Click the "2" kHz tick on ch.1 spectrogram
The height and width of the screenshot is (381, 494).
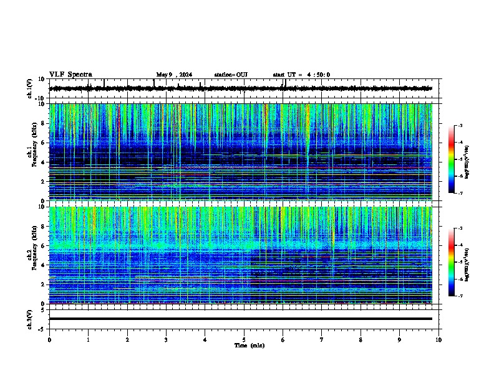tap(44, 181)
